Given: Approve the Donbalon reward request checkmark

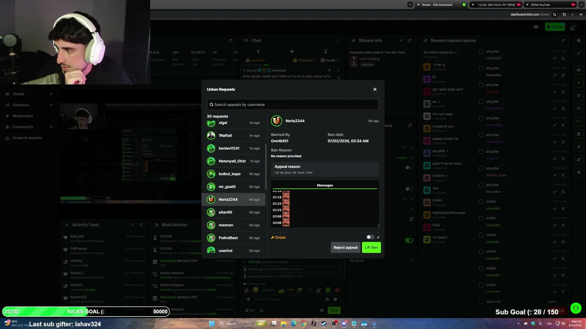Looking at the screenshot, I should (555, 75).
